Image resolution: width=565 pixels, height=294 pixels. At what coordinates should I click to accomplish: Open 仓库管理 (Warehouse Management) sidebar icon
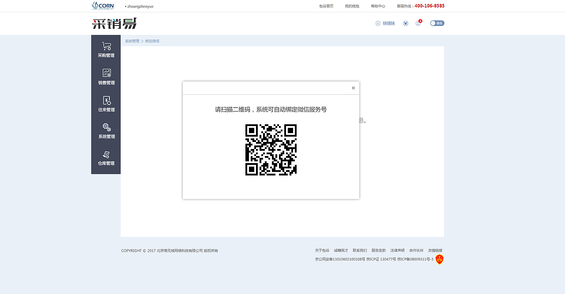tap(105, 158)
